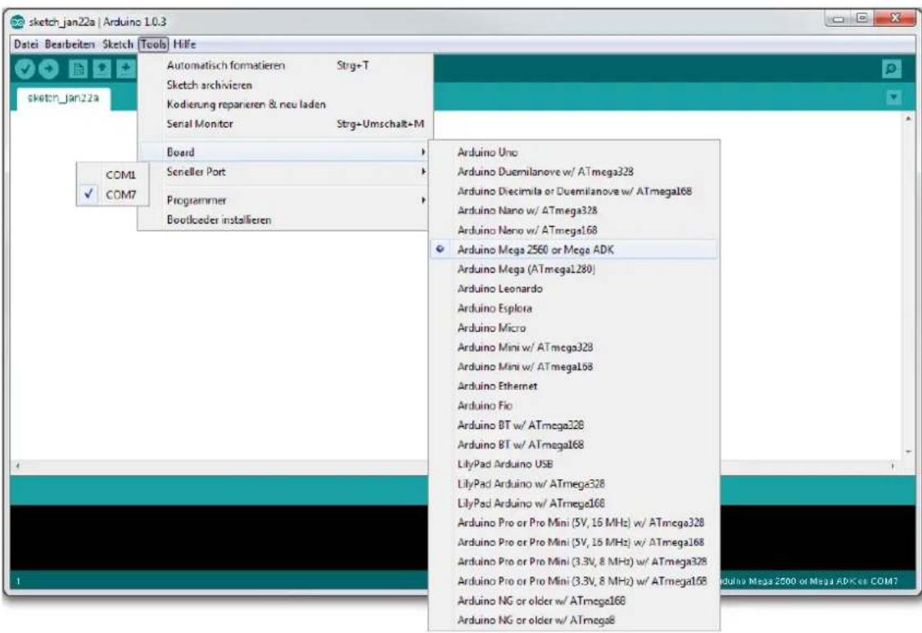Screen dimensions: 922x633
Task: Click the New sketch toolbar icon
Action: 77,69
